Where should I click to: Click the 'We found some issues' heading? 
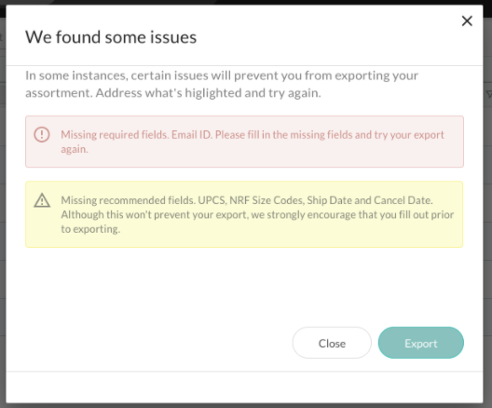click(111, 37)
